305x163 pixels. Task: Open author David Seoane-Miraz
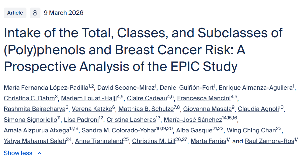[x=126, y=88]
